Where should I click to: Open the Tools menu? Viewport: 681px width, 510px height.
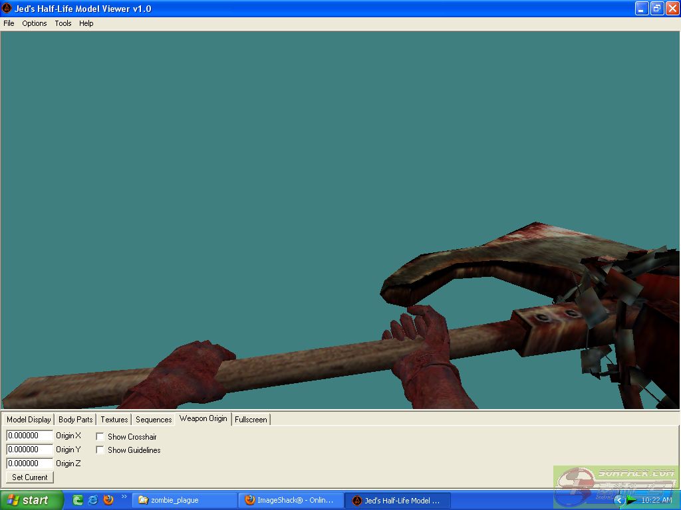point(63,23)
